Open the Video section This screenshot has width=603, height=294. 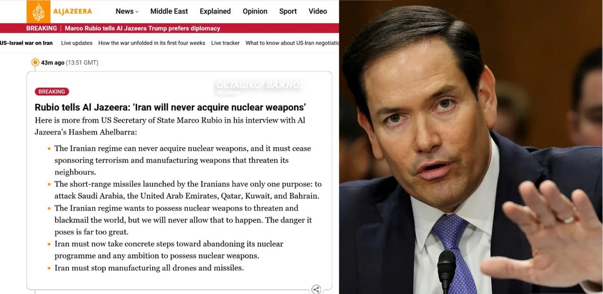318,11
